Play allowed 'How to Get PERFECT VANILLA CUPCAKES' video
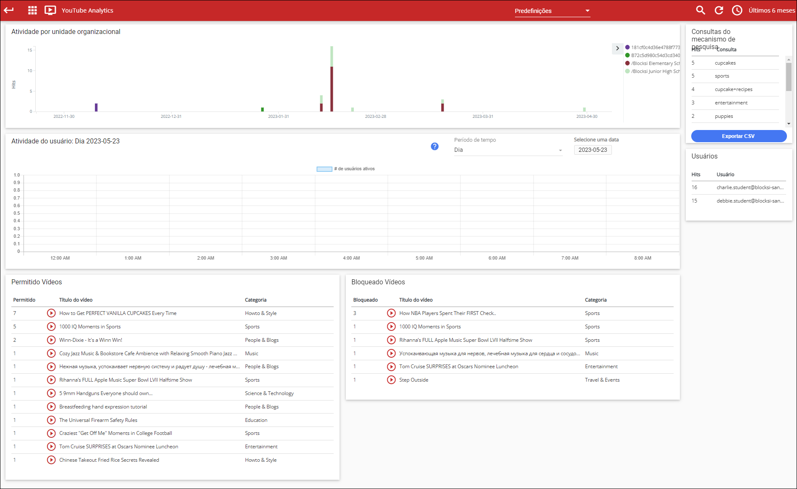The height and width of the screenshot is (489, 797). click(51, 313)
